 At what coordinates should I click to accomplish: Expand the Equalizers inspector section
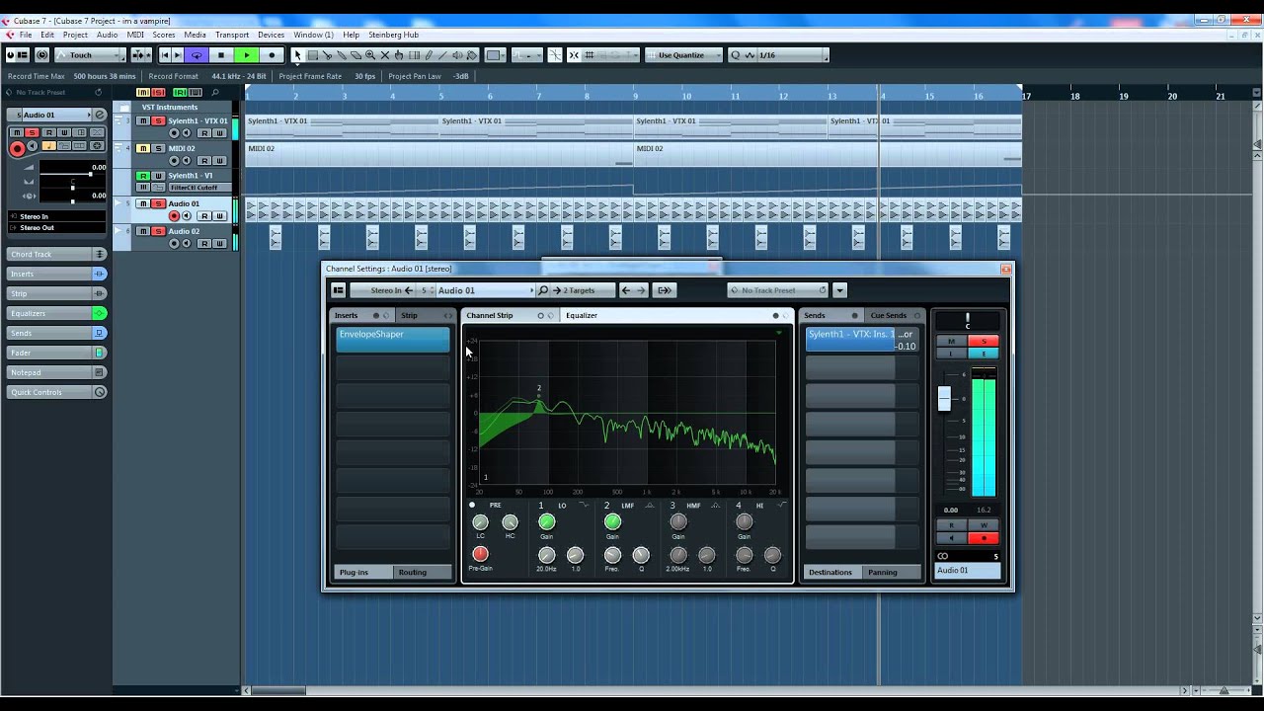pyautogui.click(x=57, y=313)
